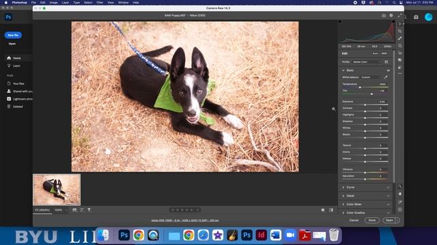The width and height of the screenshot is (437, 245).
Task: Select the Zoom tool in right strip
Action: 400,186
